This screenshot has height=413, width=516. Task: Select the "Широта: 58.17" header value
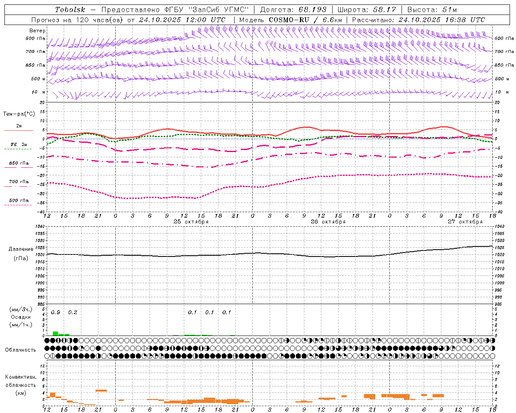367,10
